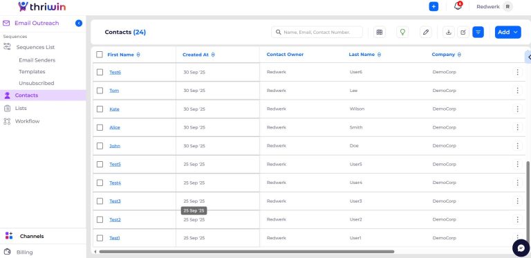Check the Test6 row checkbox
This screenshot has width=531, height=258.
[100, 72]
